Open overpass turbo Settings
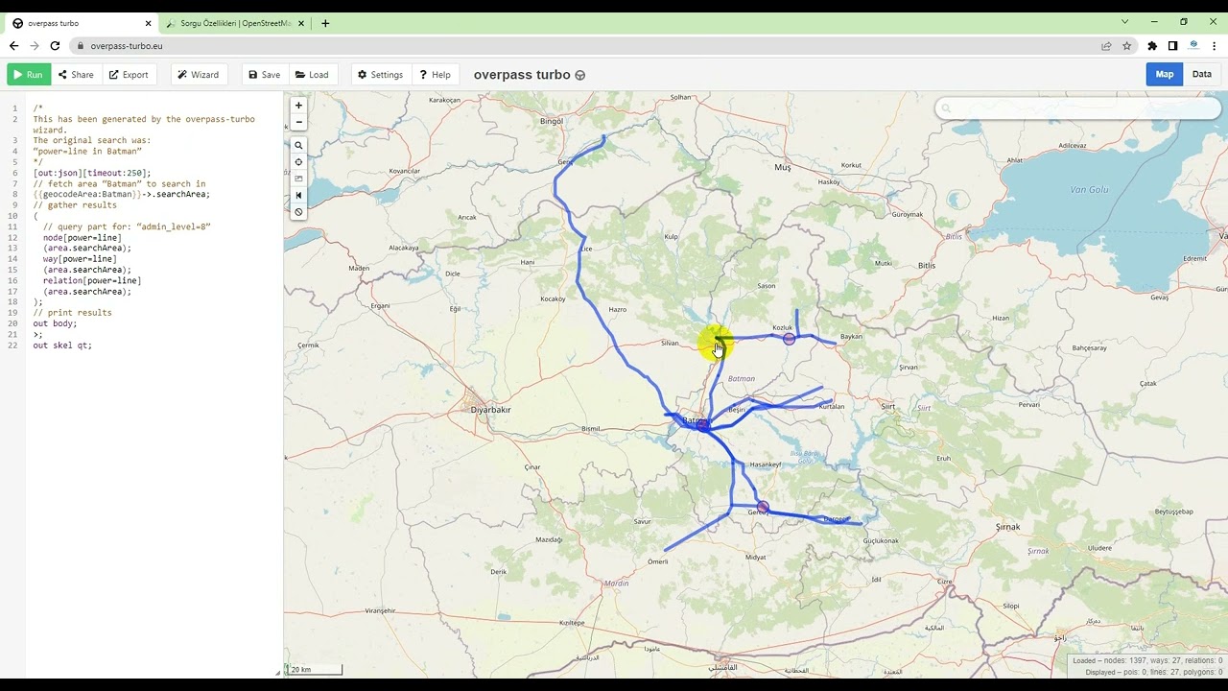Image resolution: width=1228 pixels, height=691 pixels. coord(381,75)
